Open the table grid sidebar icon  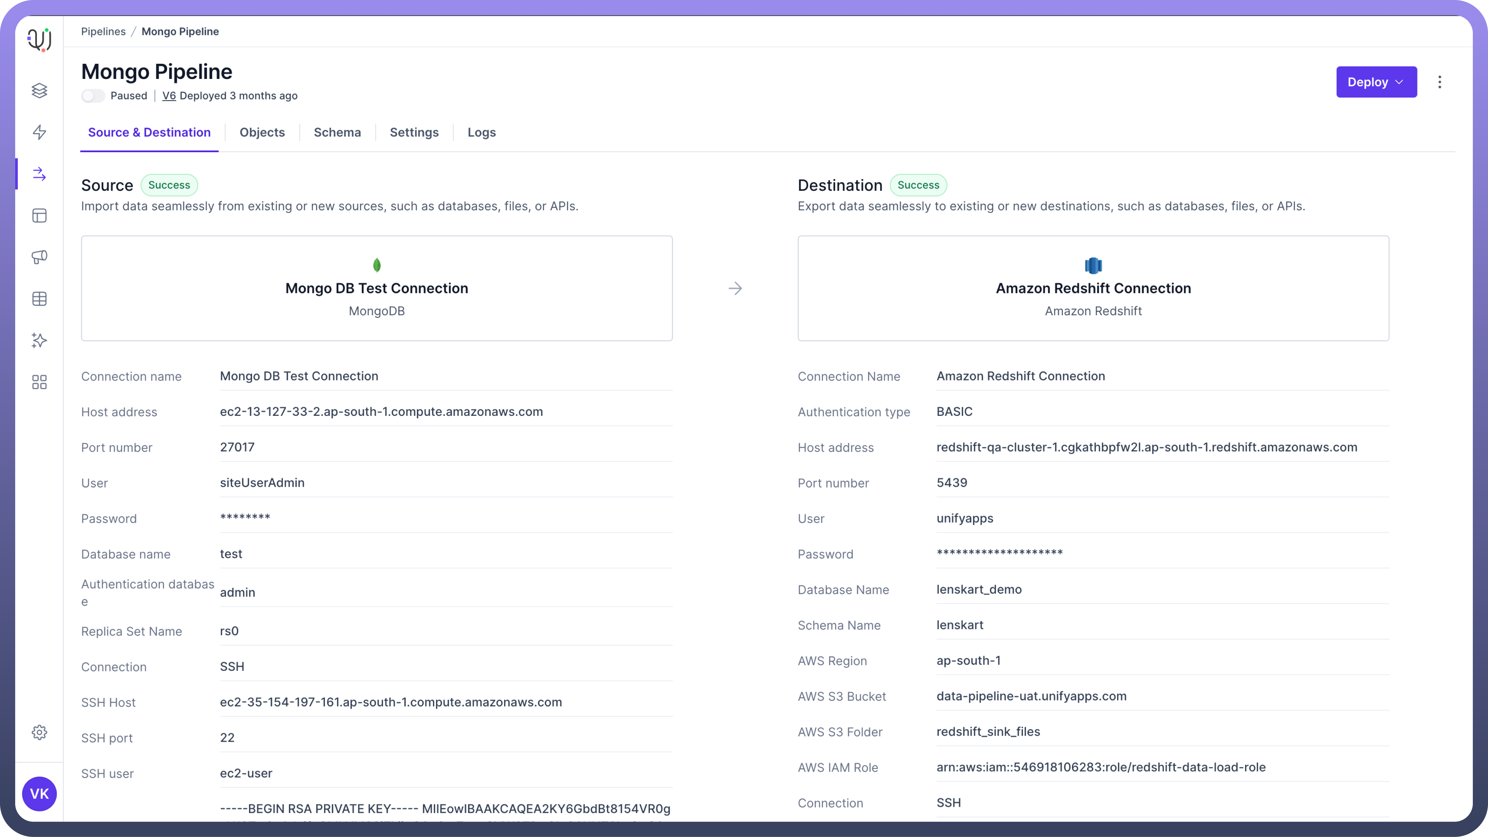pos(39,299)
